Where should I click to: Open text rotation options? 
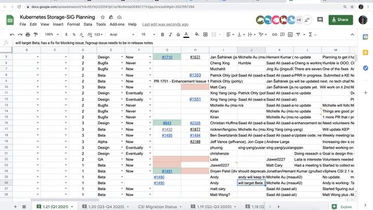point(263,34)
